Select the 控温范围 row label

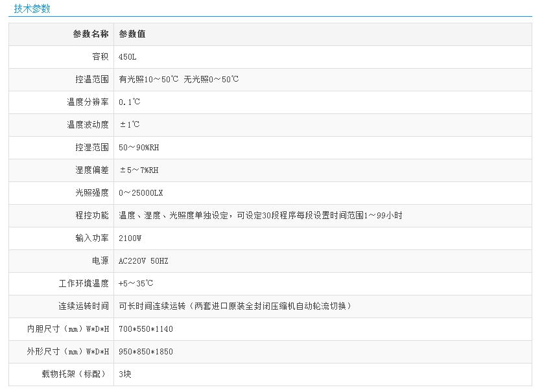[91, 80]
